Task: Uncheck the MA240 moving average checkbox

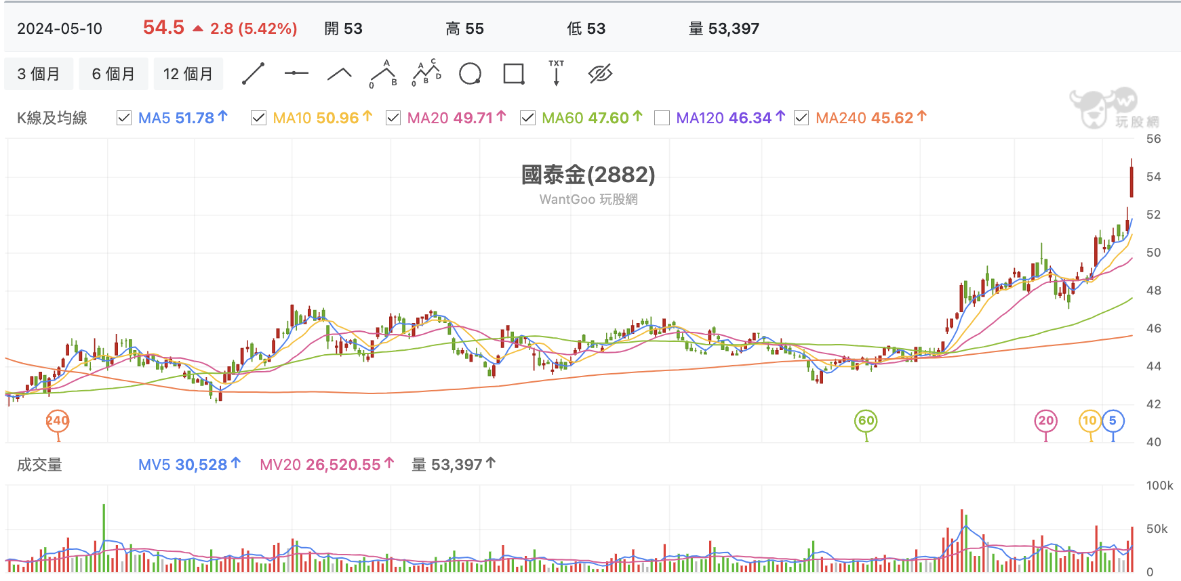Action: pos(801,118)
